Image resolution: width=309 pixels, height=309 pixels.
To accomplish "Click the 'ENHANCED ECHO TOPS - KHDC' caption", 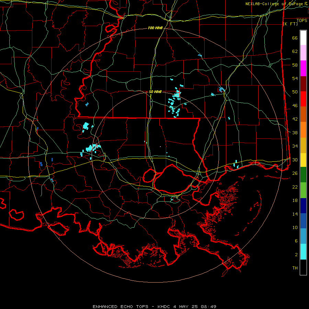I will tap(132, 307).
